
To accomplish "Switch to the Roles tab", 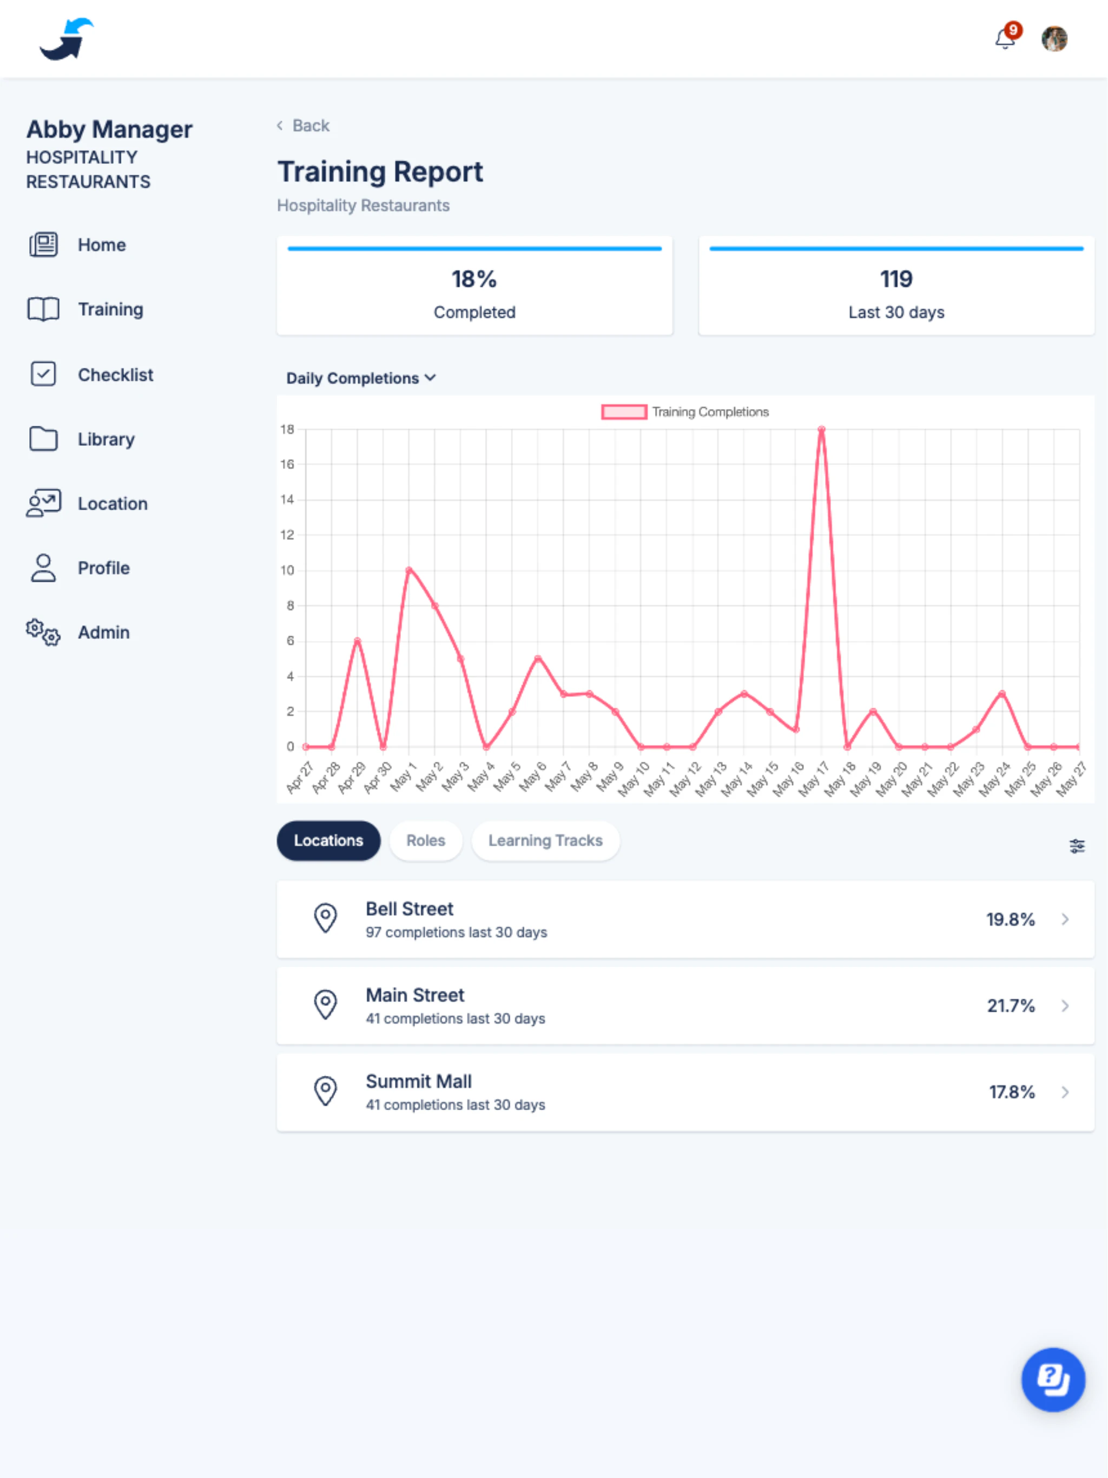I will [425, 841].
